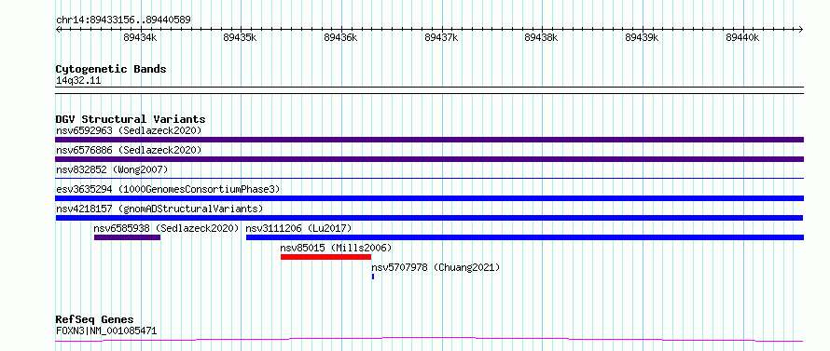
Task: Select the red nsv85015 (Mills2006) bar
Action: [x=325, y=257]
